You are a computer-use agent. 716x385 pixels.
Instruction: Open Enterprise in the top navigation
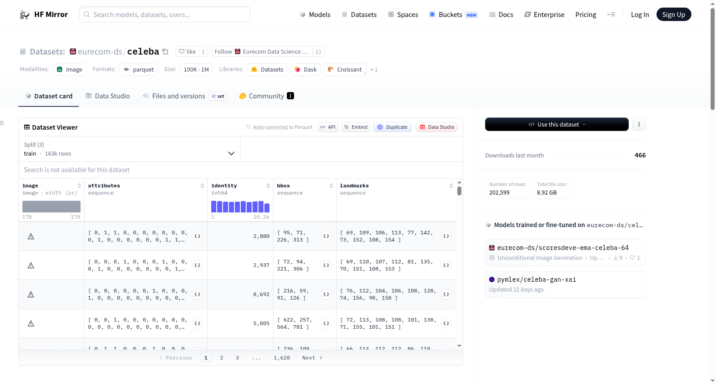(544, 15)
